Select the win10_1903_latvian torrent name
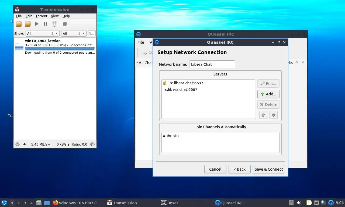This screenshot has height=207, width=345. pyautogui.click(x=43, y=41)
